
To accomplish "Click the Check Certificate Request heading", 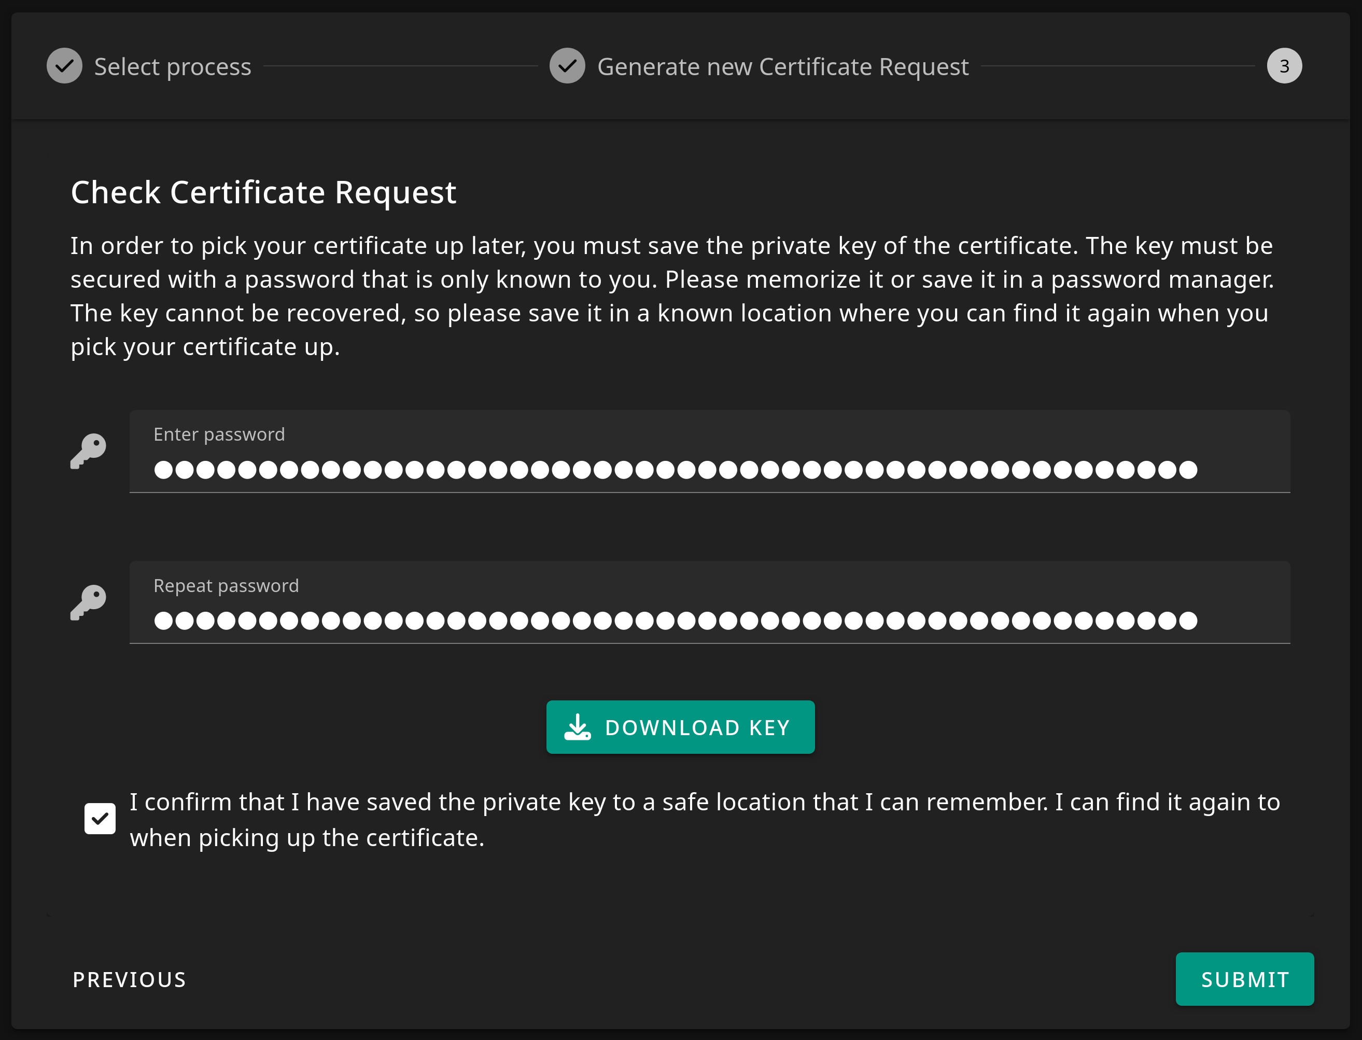I will point(263,192).
